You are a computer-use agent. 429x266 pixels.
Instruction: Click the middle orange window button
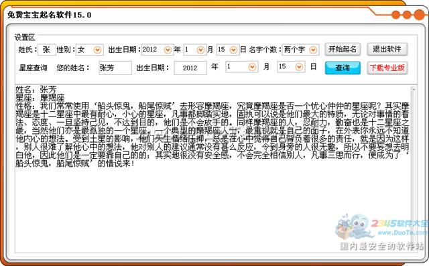pyautogui.click(x=407, y=15)
